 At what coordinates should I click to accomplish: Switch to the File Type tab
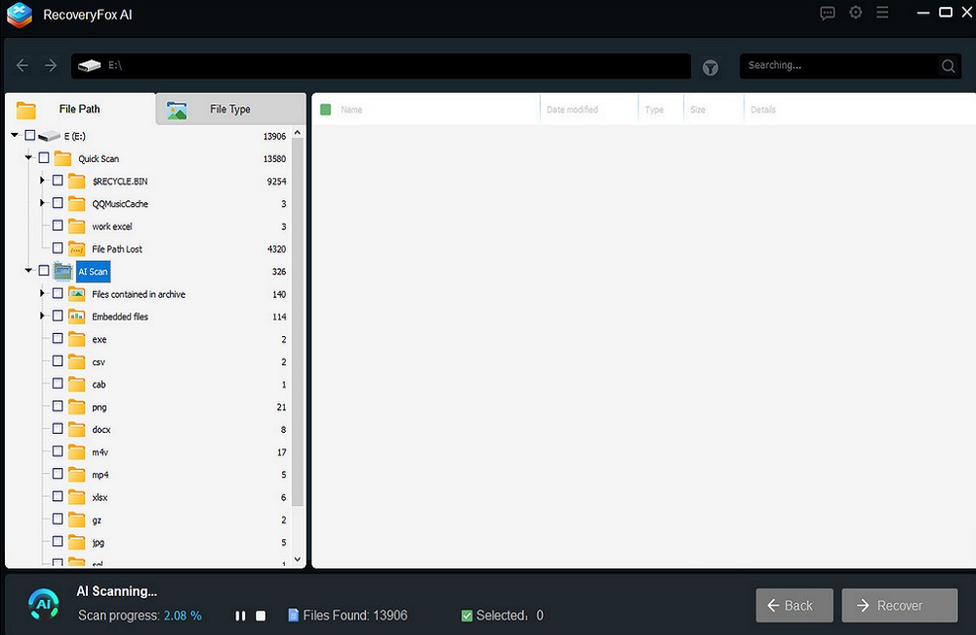230,109
